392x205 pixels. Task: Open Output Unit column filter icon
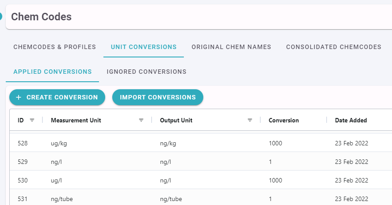(250, 120)
